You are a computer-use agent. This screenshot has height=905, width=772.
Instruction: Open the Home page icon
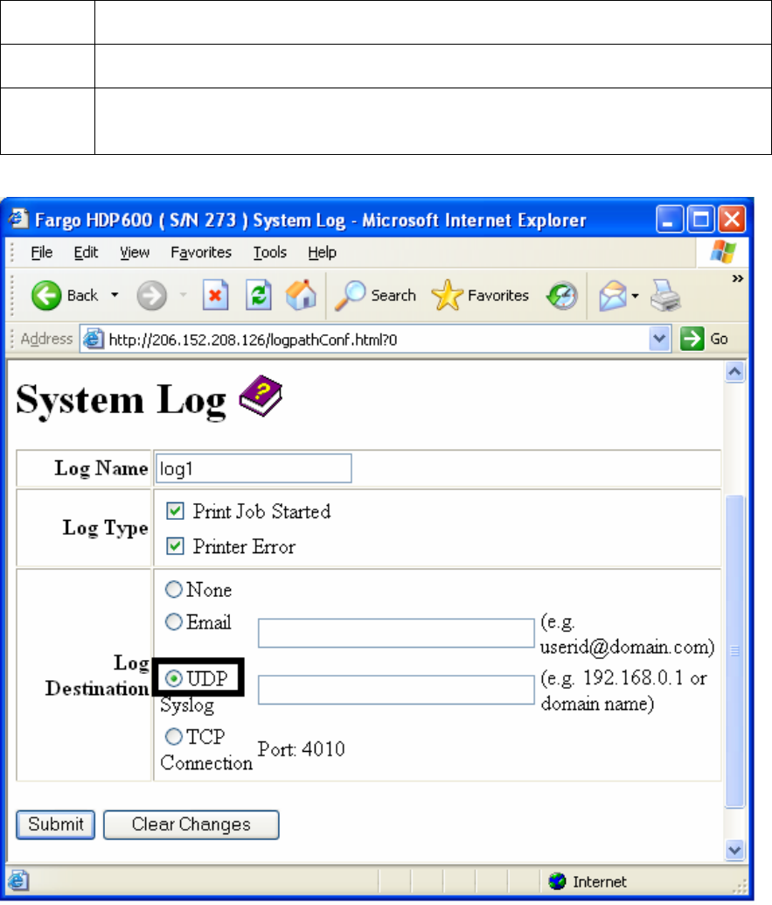(x=301, y=295)
